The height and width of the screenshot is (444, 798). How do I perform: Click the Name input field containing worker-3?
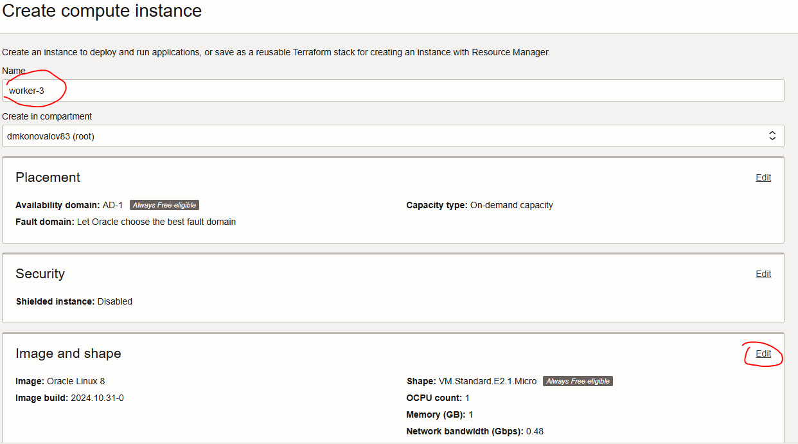tap(392, 91)
